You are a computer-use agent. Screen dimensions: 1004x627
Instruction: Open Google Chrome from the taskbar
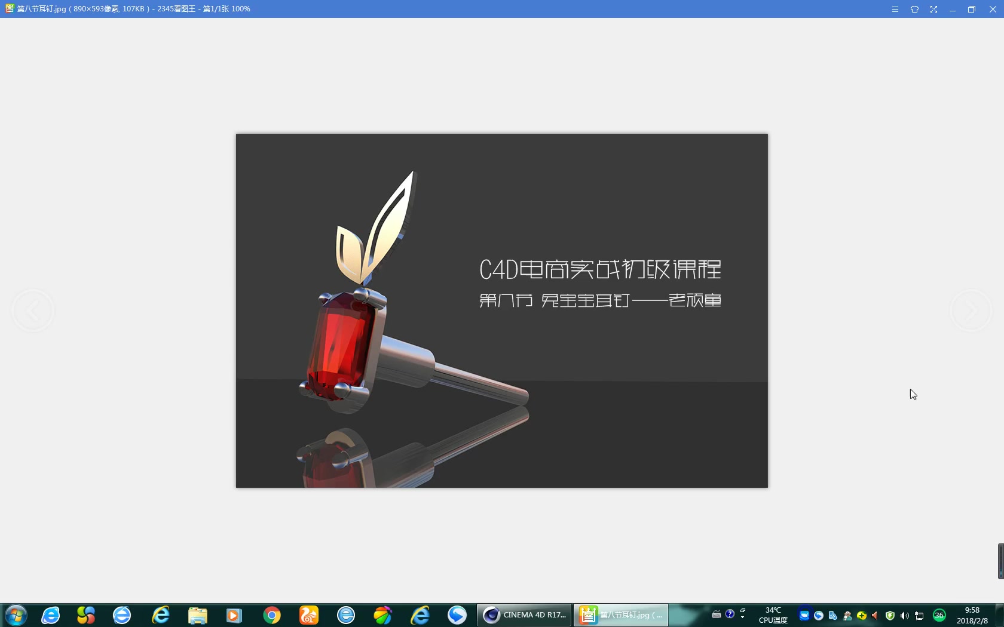coord(272,615)
